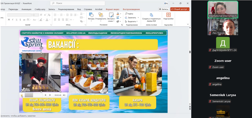This screenshot has height=118, width=252.
Task: Open the Анимация ribbon tab
Action: point(26,9)
